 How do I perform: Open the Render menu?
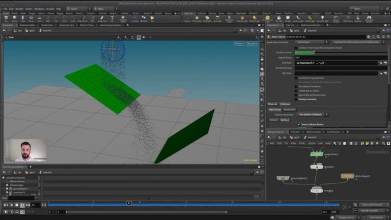19,9
